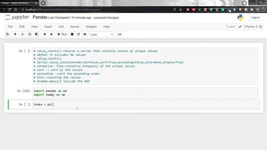
Task: Open the browser extensions puzzle icon
Action: 252,10
